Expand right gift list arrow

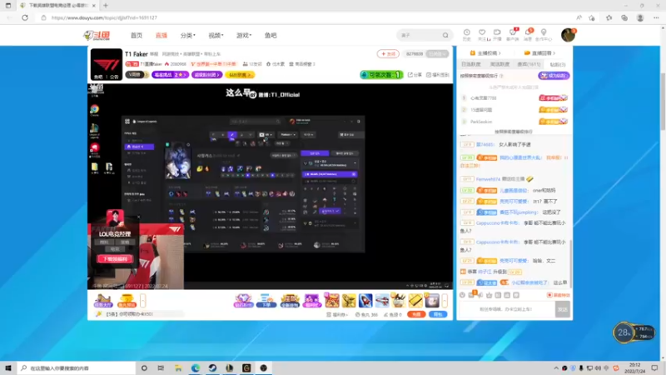pyautogui.click(x=445, y=301)
